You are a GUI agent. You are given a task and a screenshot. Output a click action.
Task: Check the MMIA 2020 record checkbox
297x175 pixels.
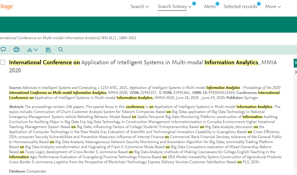(x=3, y=63)
